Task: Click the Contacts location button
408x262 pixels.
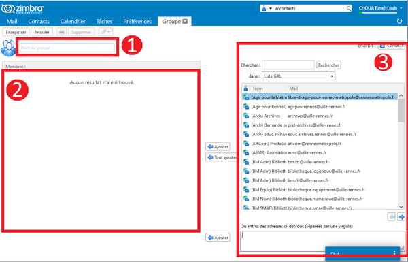Action: [392, 46]
